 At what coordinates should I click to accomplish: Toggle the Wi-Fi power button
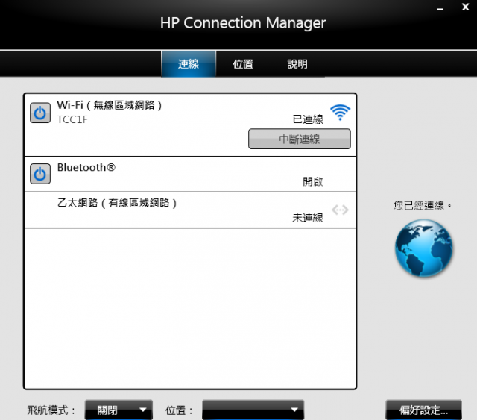tap(40, 113)
